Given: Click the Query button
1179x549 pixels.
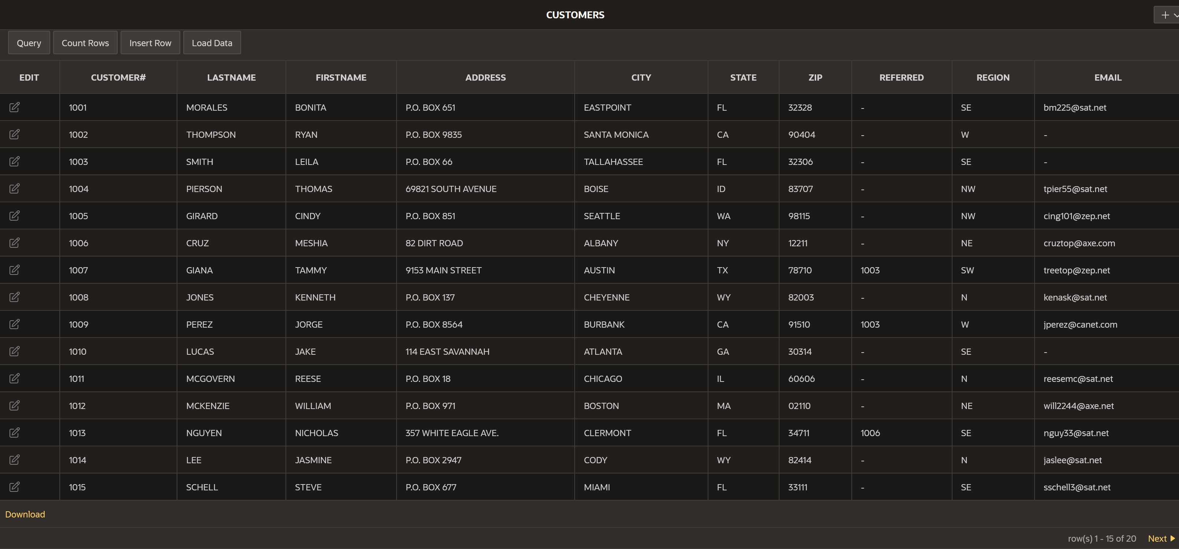Looking at the screenshot, I should point(29,43).
